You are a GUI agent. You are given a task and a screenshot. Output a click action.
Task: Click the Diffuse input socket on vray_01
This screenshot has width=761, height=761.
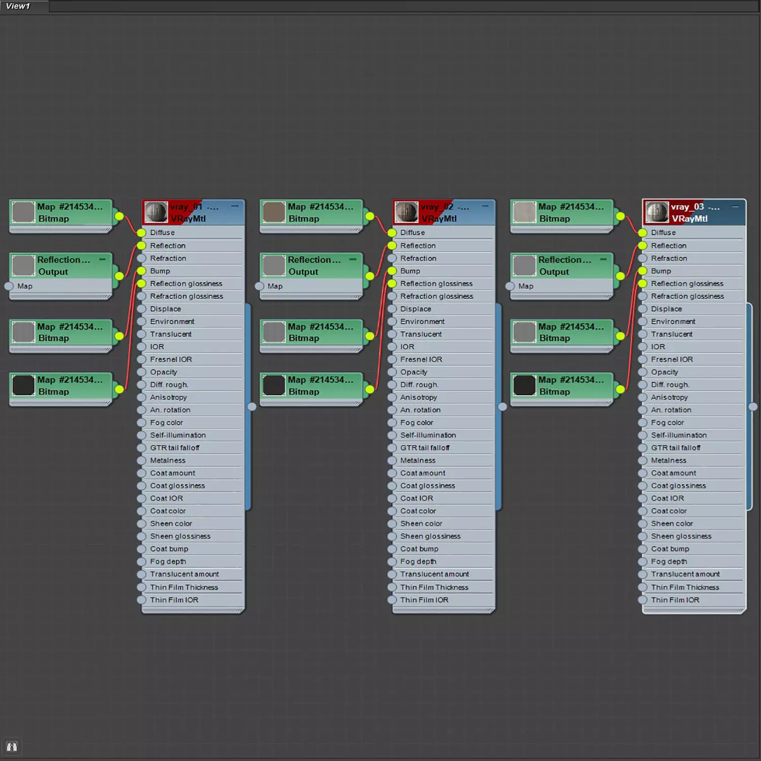(142, 233)
